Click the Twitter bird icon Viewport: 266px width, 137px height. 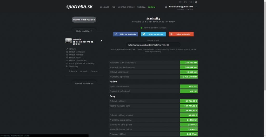click(x=144, y=34)
